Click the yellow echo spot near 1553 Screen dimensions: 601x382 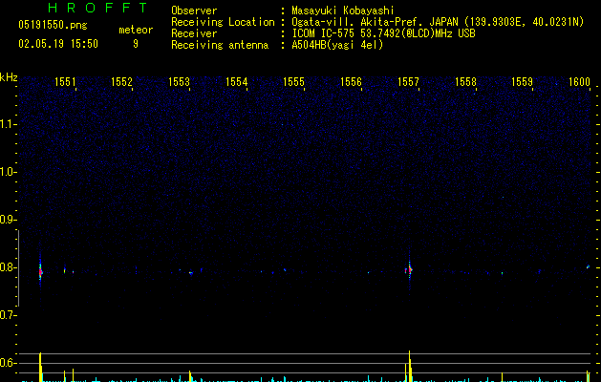[190, 273]
